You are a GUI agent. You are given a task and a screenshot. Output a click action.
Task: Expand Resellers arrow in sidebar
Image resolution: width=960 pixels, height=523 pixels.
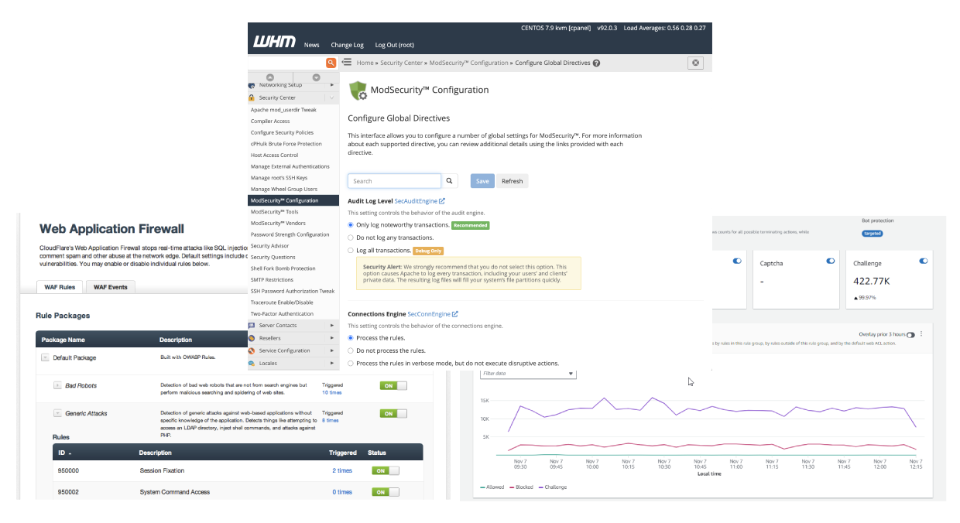pos(332,338)
